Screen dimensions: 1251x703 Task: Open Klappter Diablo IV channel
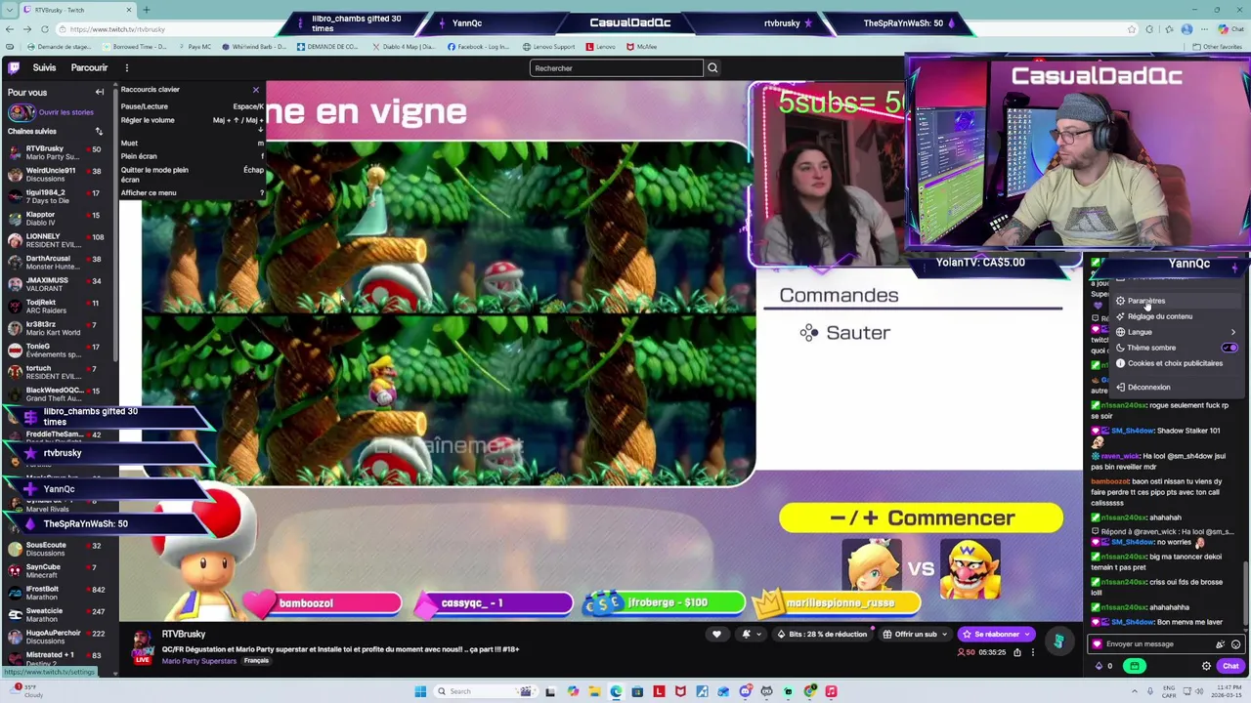click(x=57, y=219)
